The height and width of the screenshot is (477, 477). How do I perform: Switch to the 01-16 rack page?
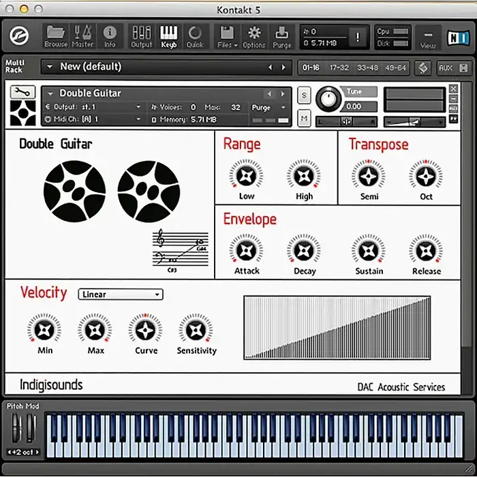[x=311, y=67]
